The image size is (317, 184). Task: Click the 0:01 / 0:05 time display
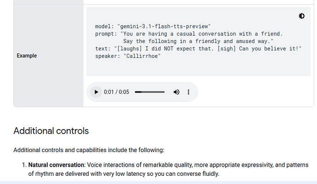[116, 92]
